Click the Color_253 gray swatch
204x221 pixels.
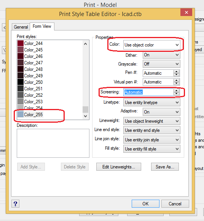tap(21, 102)
